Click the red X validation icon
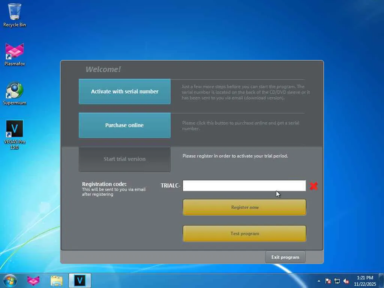Screen dimensions: 384x288 313,186
